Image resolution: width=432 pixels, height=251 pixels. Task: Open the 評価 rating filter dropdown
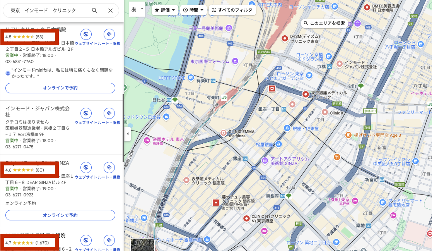point(165,10)
